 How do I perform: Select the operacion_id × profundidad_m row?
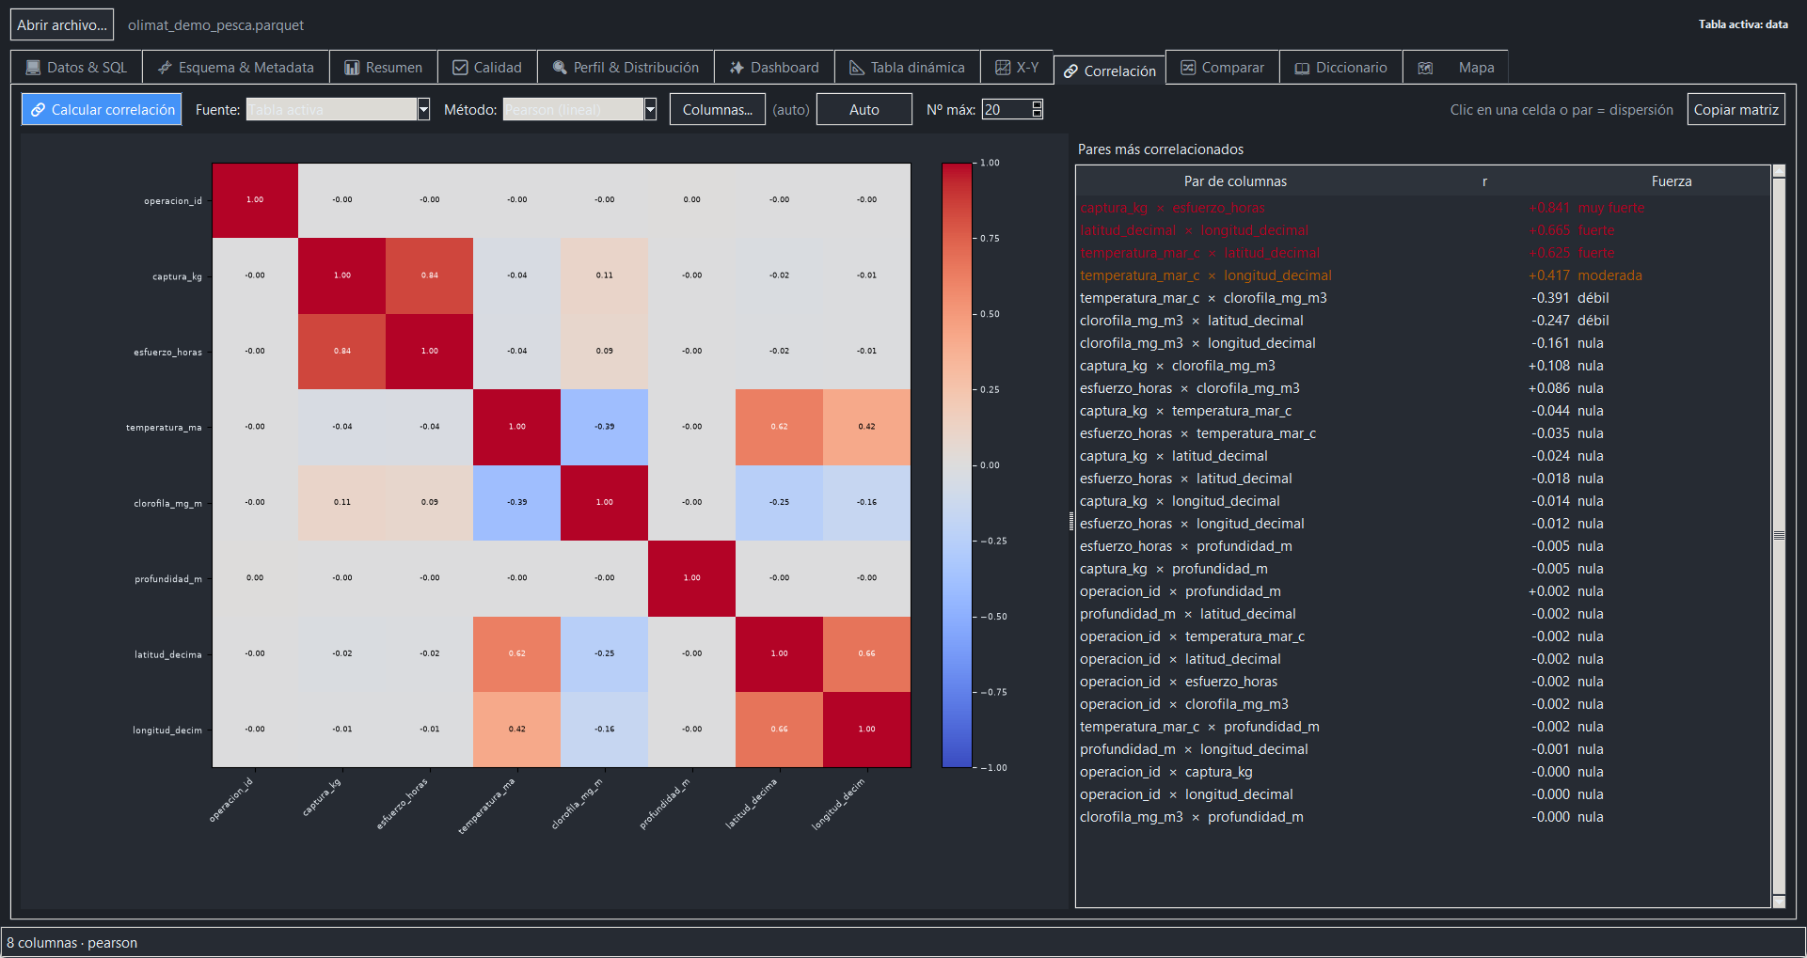(1423, 591)
